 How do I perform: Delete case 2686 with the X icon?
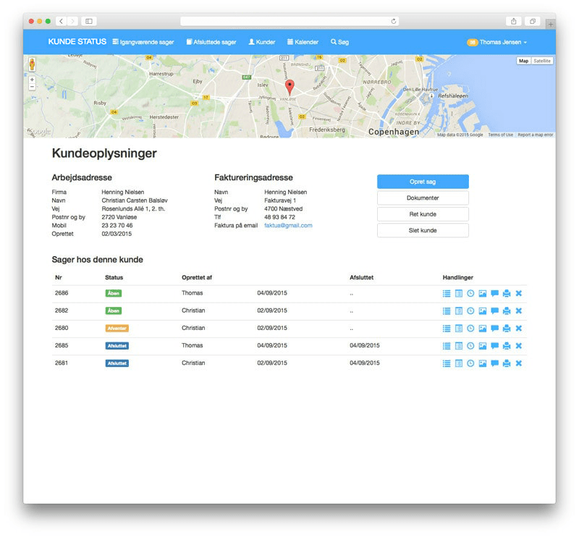click(x=519, y=293)
